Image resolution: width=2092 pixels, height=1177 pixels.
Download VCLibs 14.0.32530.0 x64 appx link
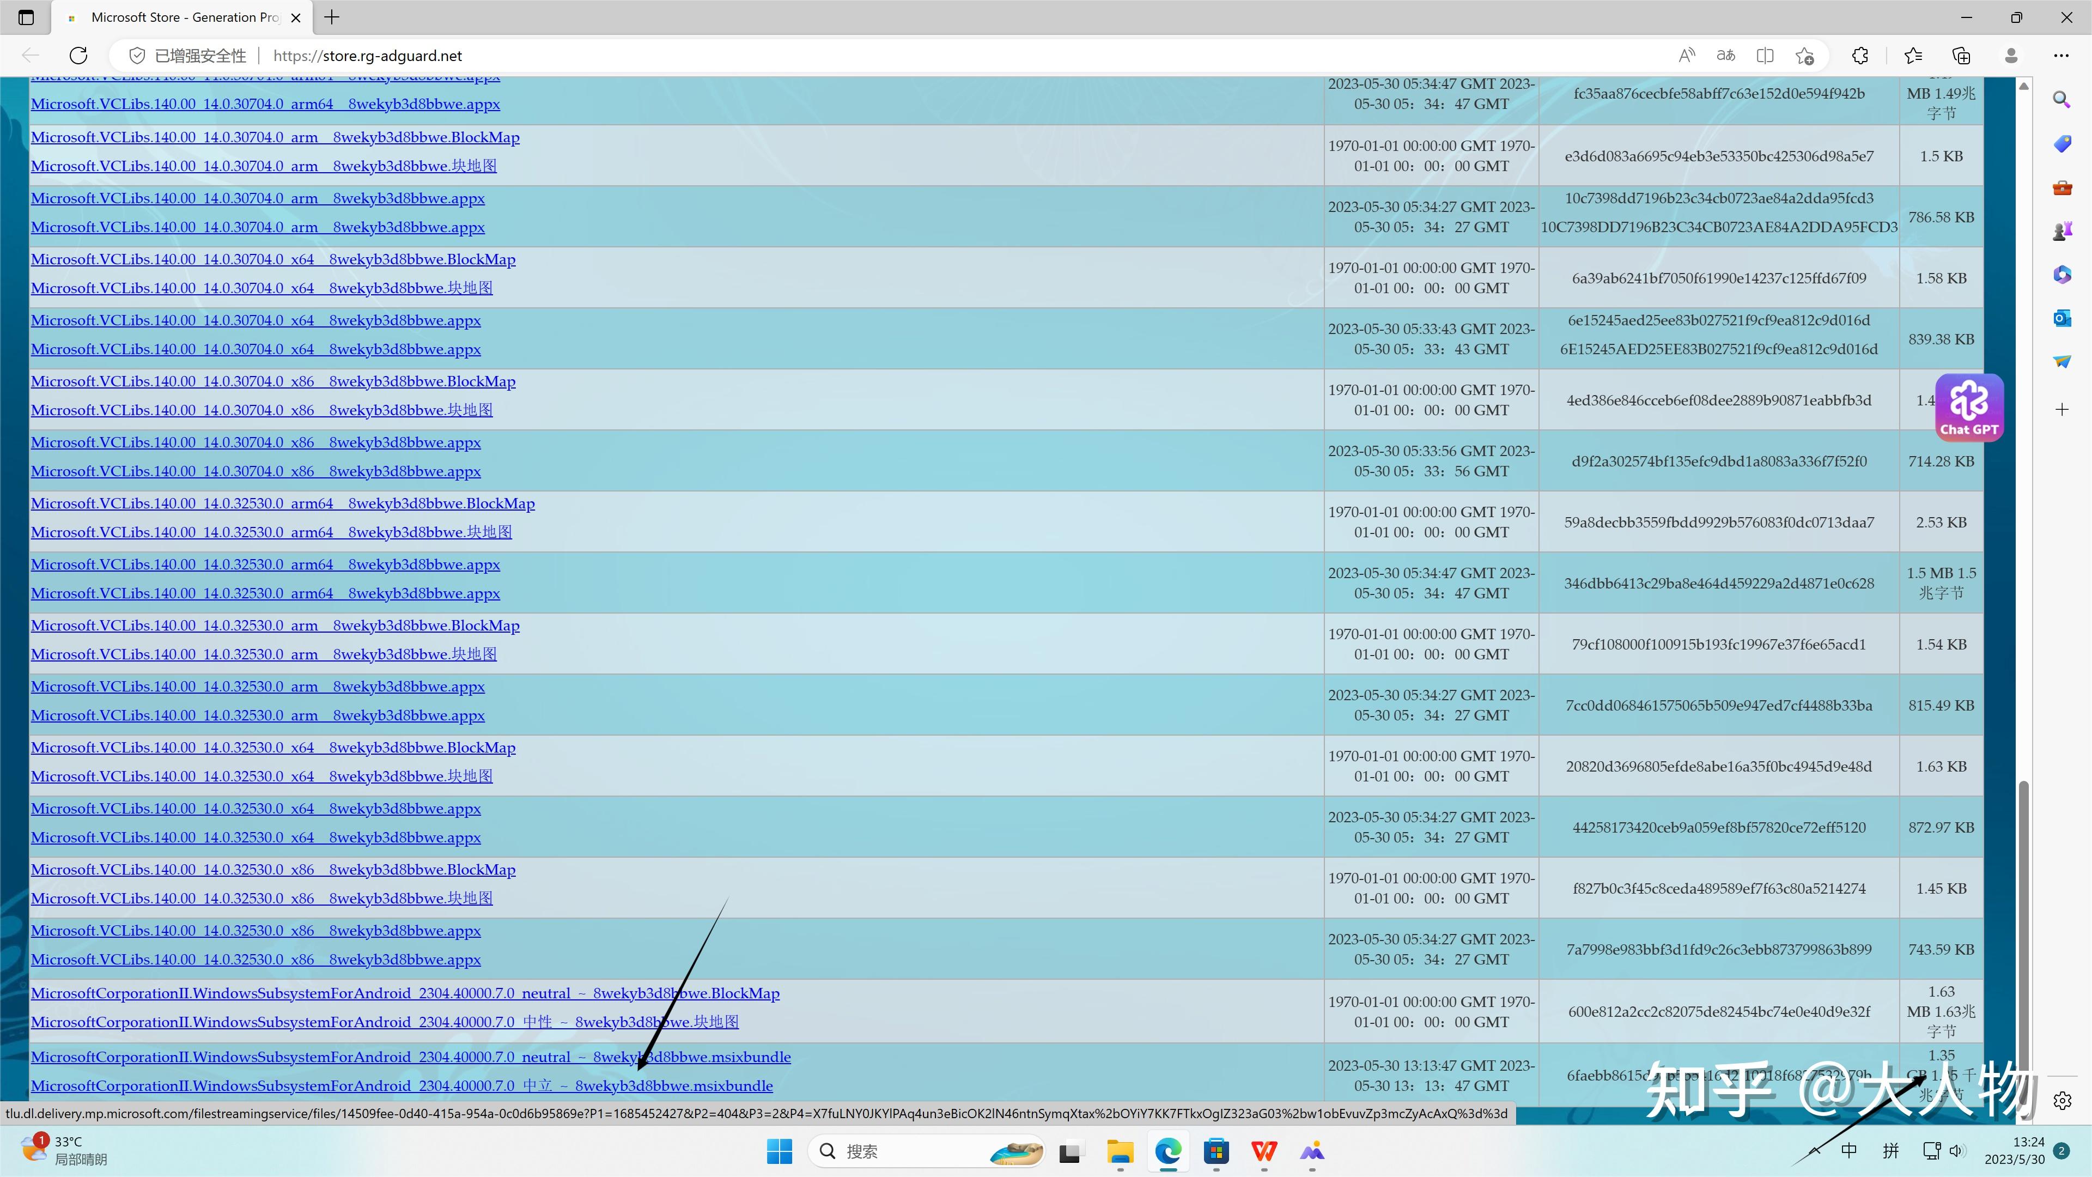(x=256, y=808)
